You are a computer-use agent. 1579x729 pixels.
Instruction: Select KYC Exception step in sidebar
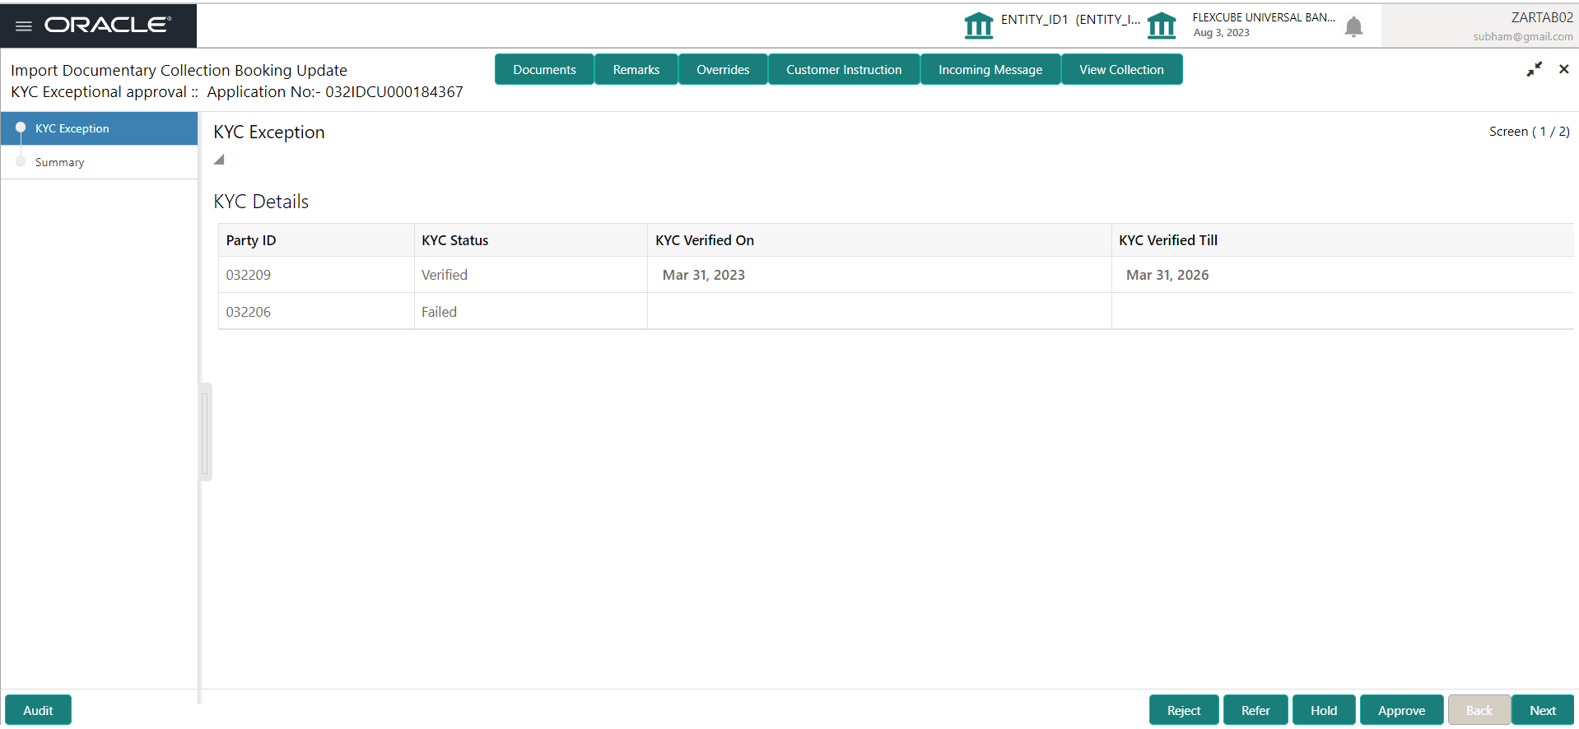99,128
